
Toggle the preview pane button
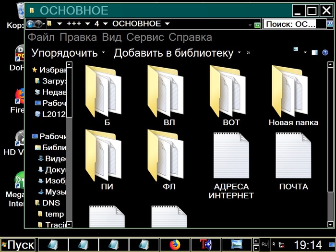tap(314, 52)
